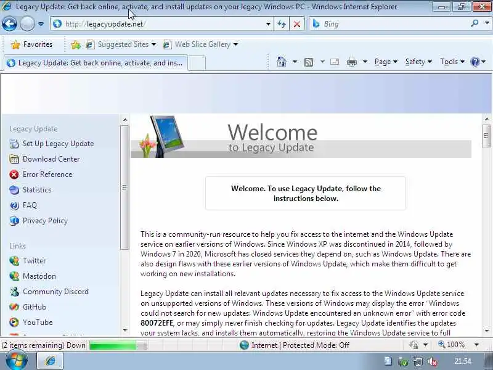Go back with the Back arrow button
The width and height of the screenshot is (493, 370).
[x=9, y=23]
